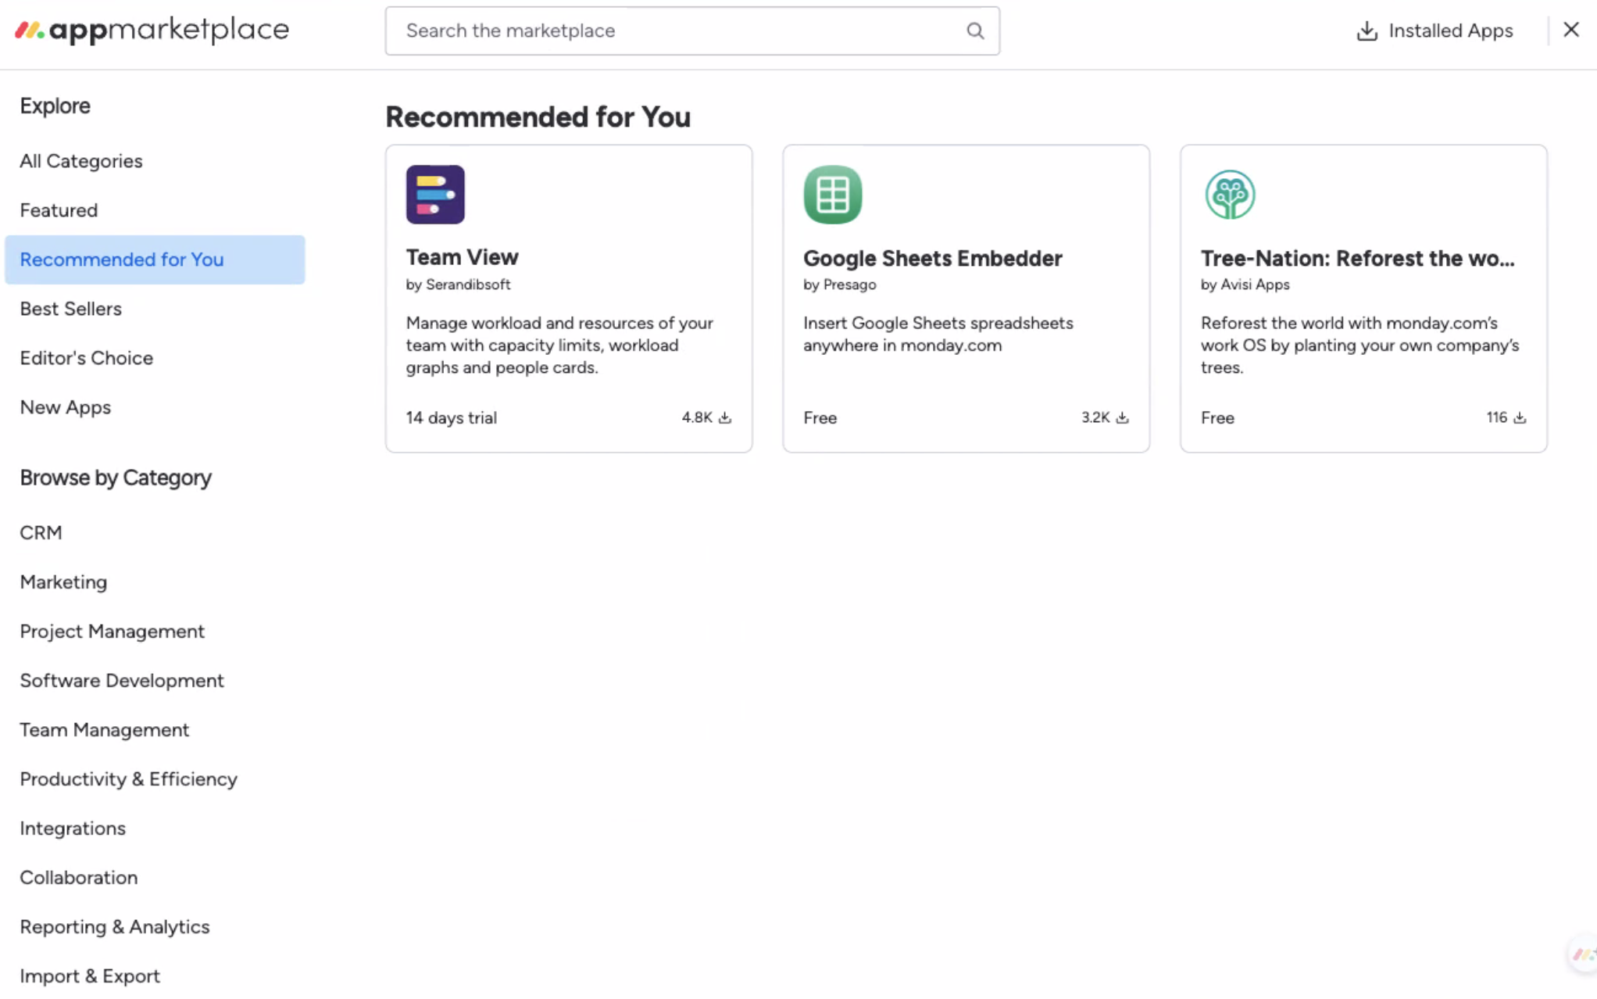This screenshot has height=999, width=1597.
Task: Click the Installed Apps download icon
Action: [x=1367, y=30]
